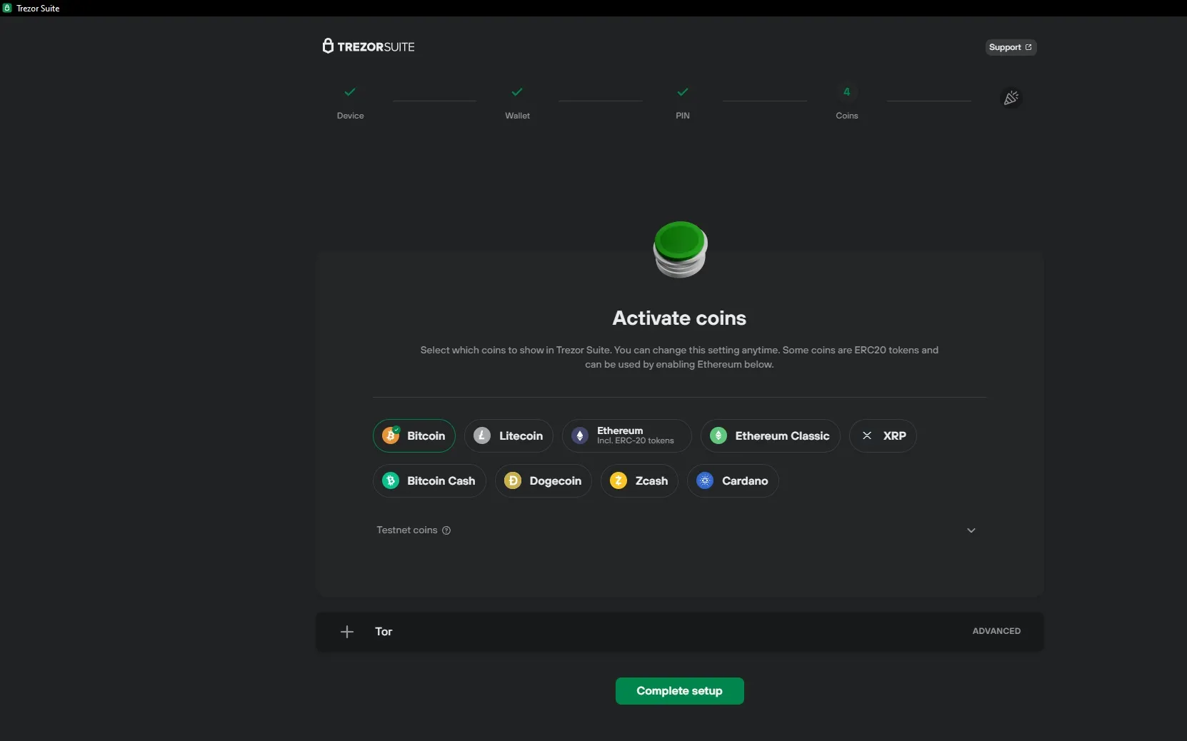Screen dimensions: 1187x741
Task: Click the Wallet setup step
Action: click(517, 104)
